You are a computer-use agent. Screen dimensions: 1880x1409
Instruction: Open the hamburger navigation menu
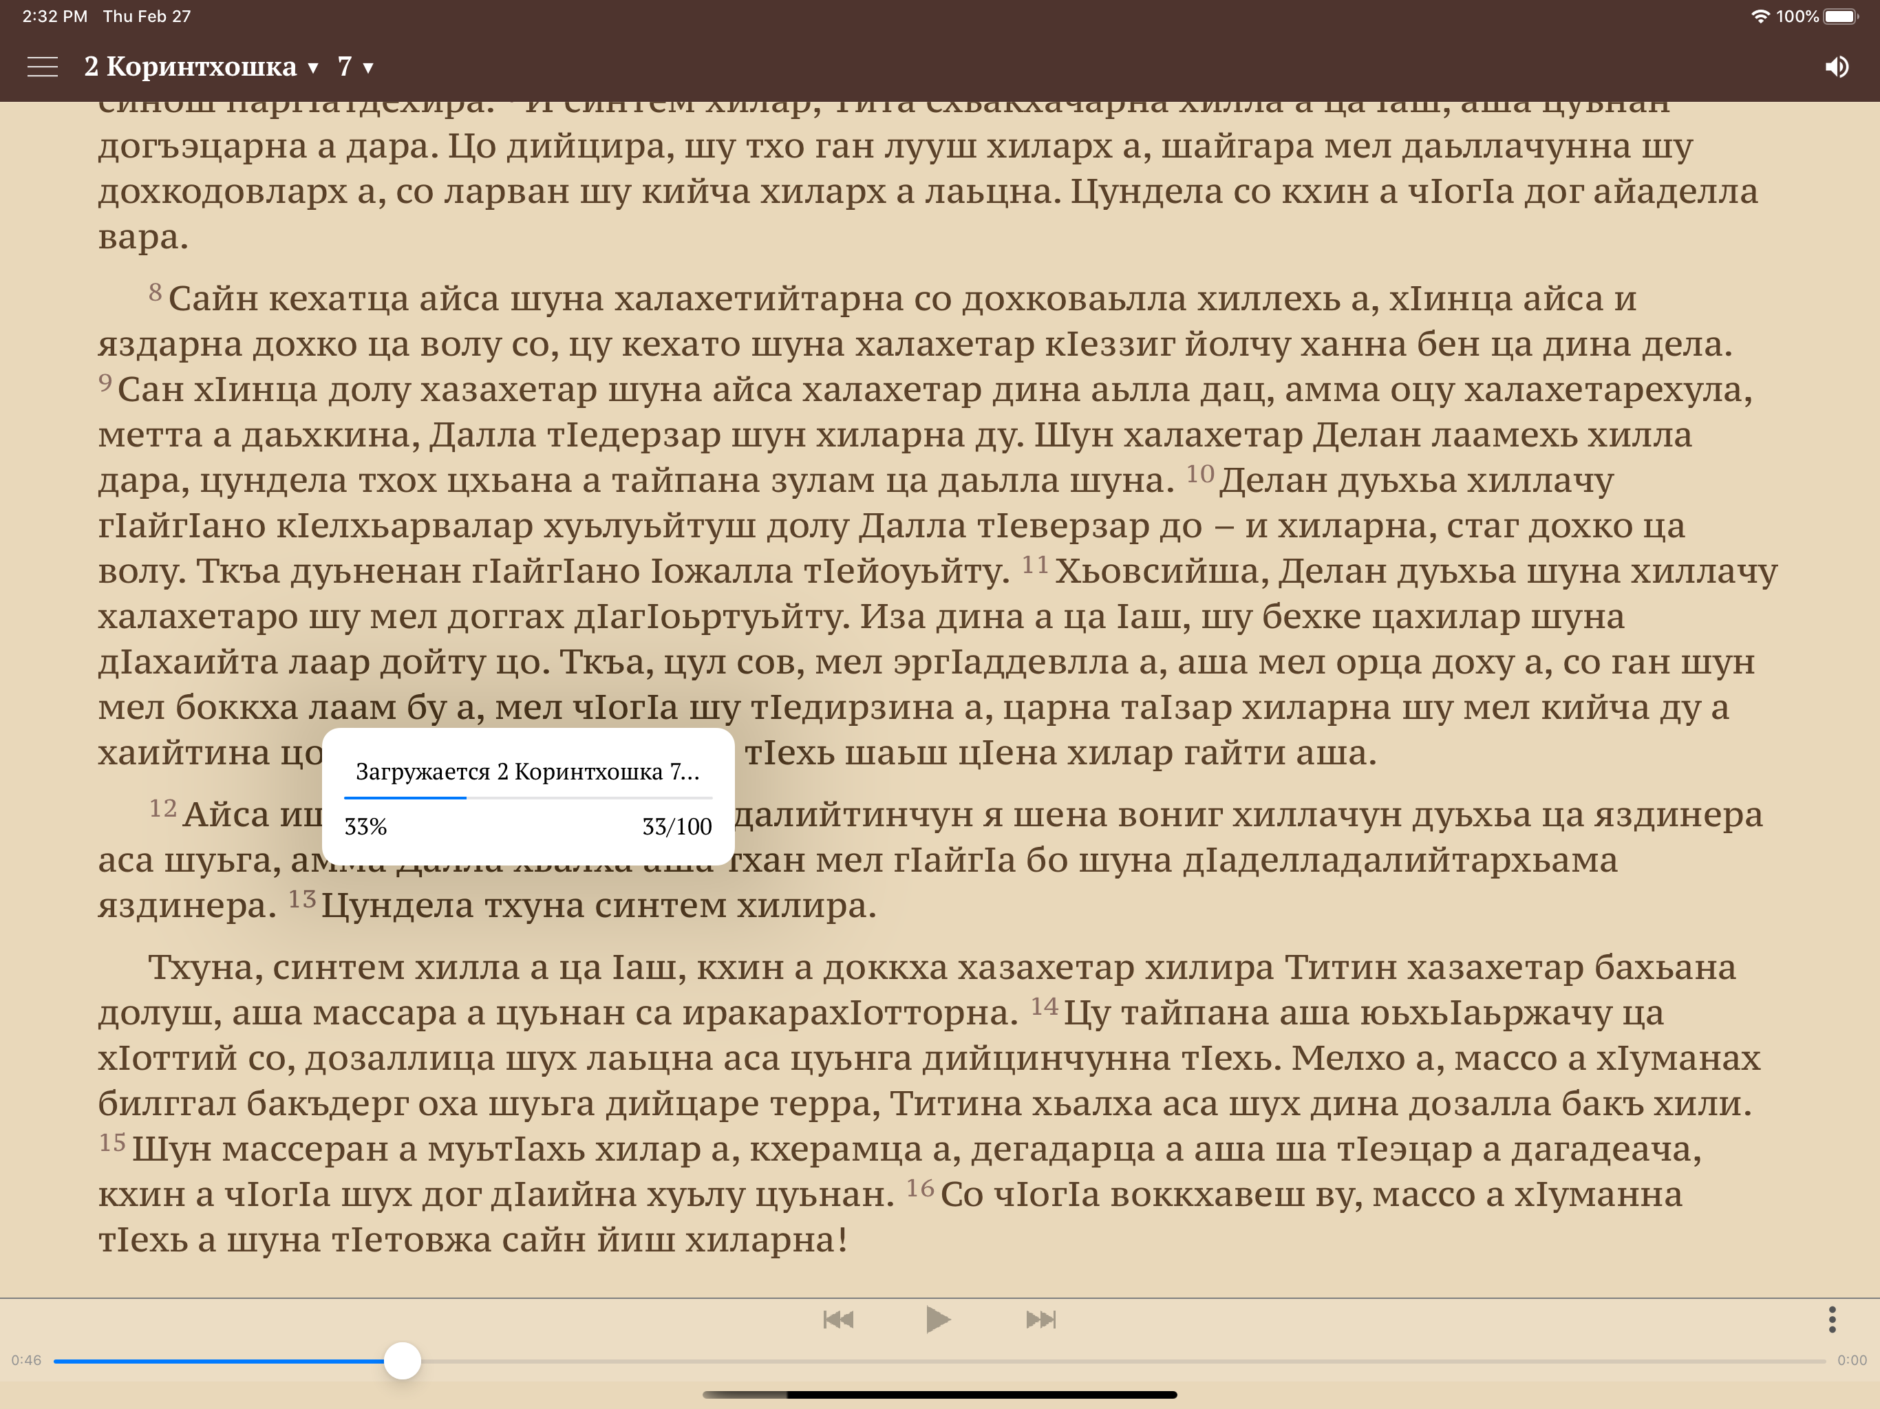click(x=43, y=66)
